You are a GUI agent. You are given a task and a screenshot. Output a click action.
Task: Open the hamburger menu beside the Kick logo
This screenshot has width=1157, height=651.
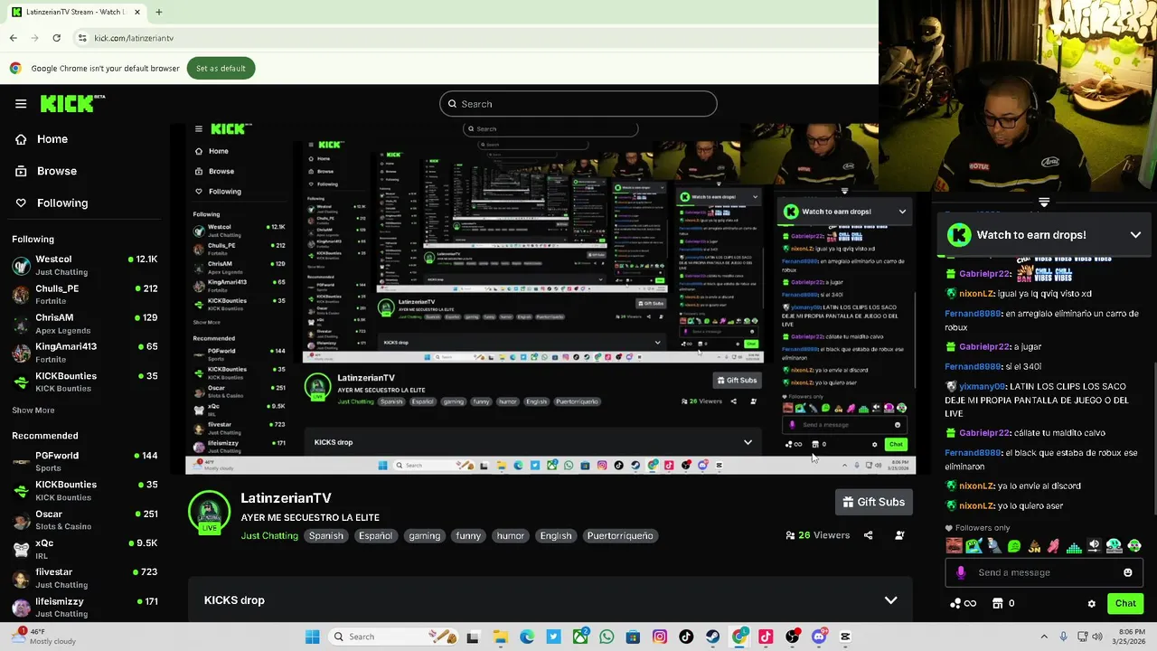21,104
